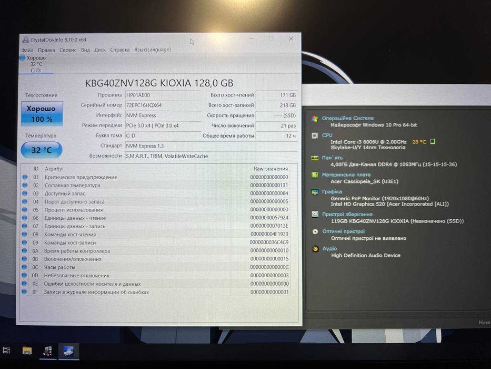Click the hard drive icon beside Пристрої зберігання

(315, 215)
